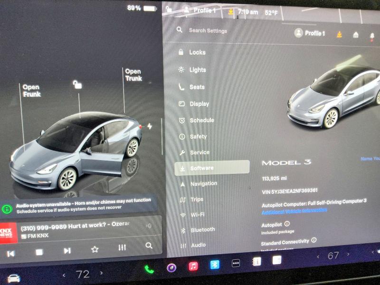This screenshot has width=380, height=285.
Task: Tap the 52°F outside temperature
Action: click(271, 13)
